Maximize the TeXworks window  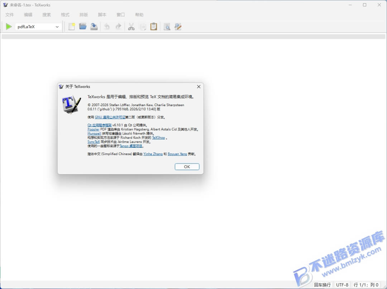[x=364, y=5]
